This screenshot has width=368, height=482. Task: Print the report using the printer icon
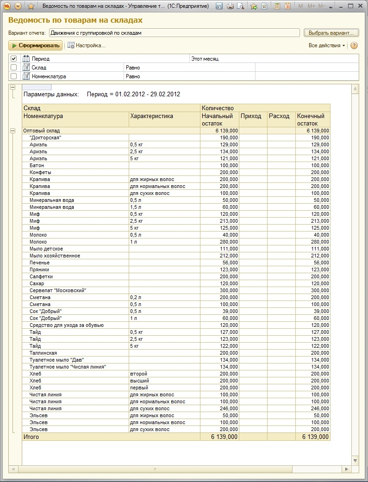(x=230, y=6)
